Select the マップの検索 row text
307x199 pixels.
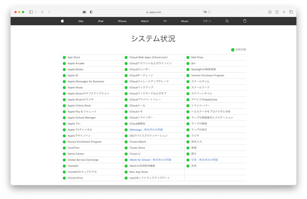point(199,124)
